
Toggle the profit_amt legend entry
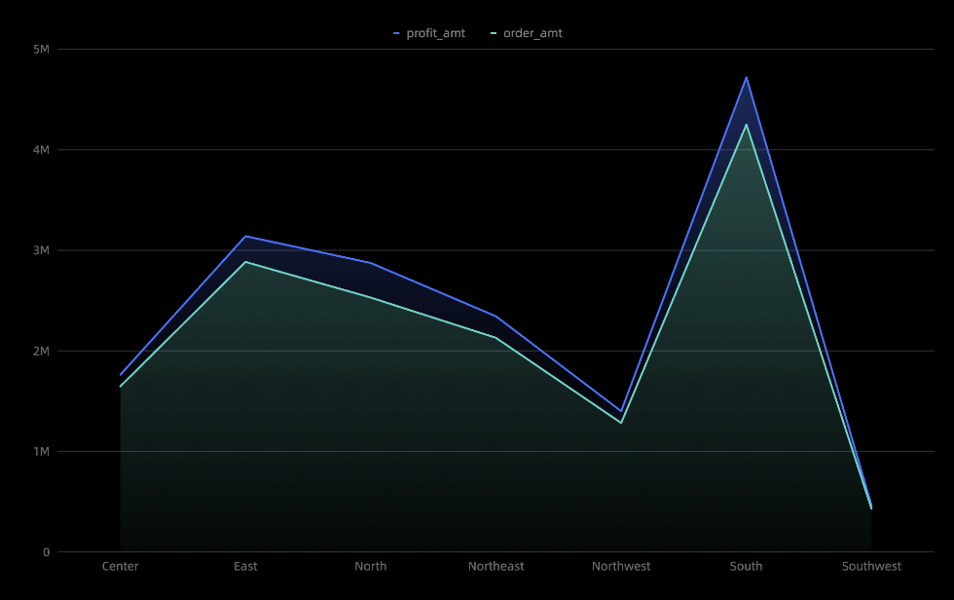click(429, 33)
